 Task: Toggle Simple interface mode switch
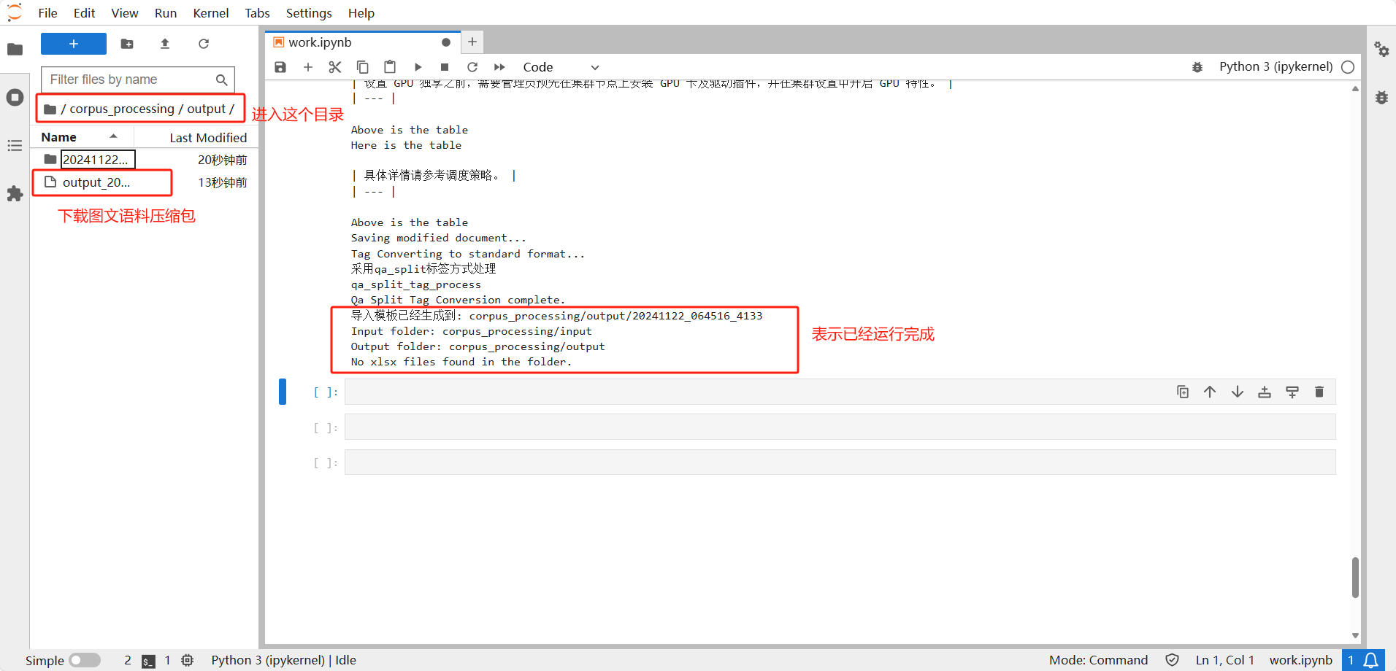pyautogui.click(x=85, y=660)
